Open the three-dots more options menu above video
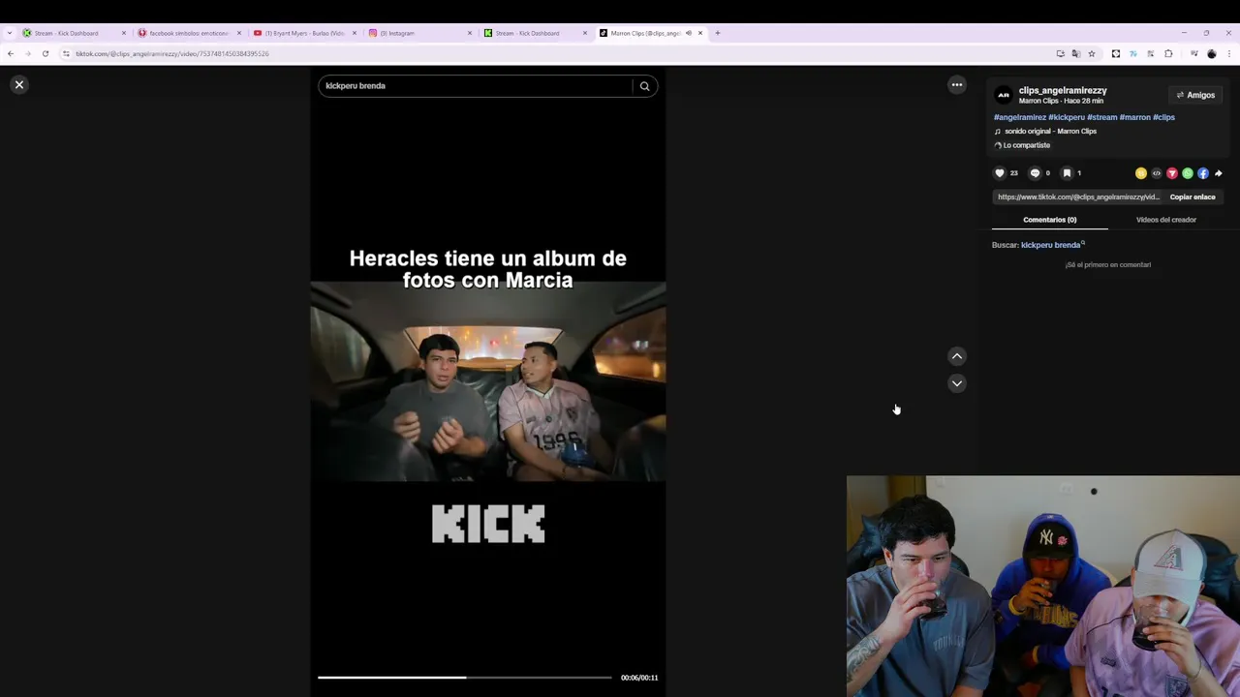The image size is (1240, 697). tap(957, 85)
